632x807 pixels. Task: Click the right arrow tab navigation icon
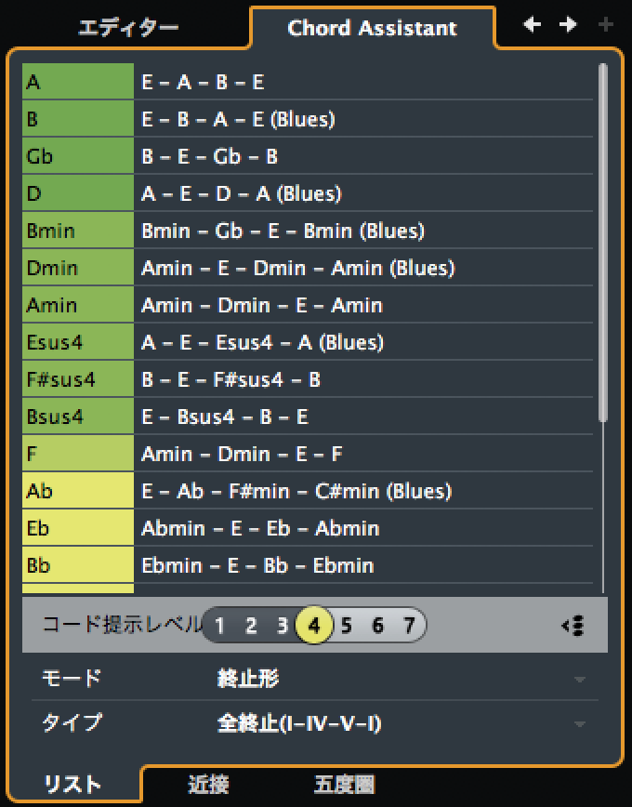pyautogui.click(x=568, y=25)
